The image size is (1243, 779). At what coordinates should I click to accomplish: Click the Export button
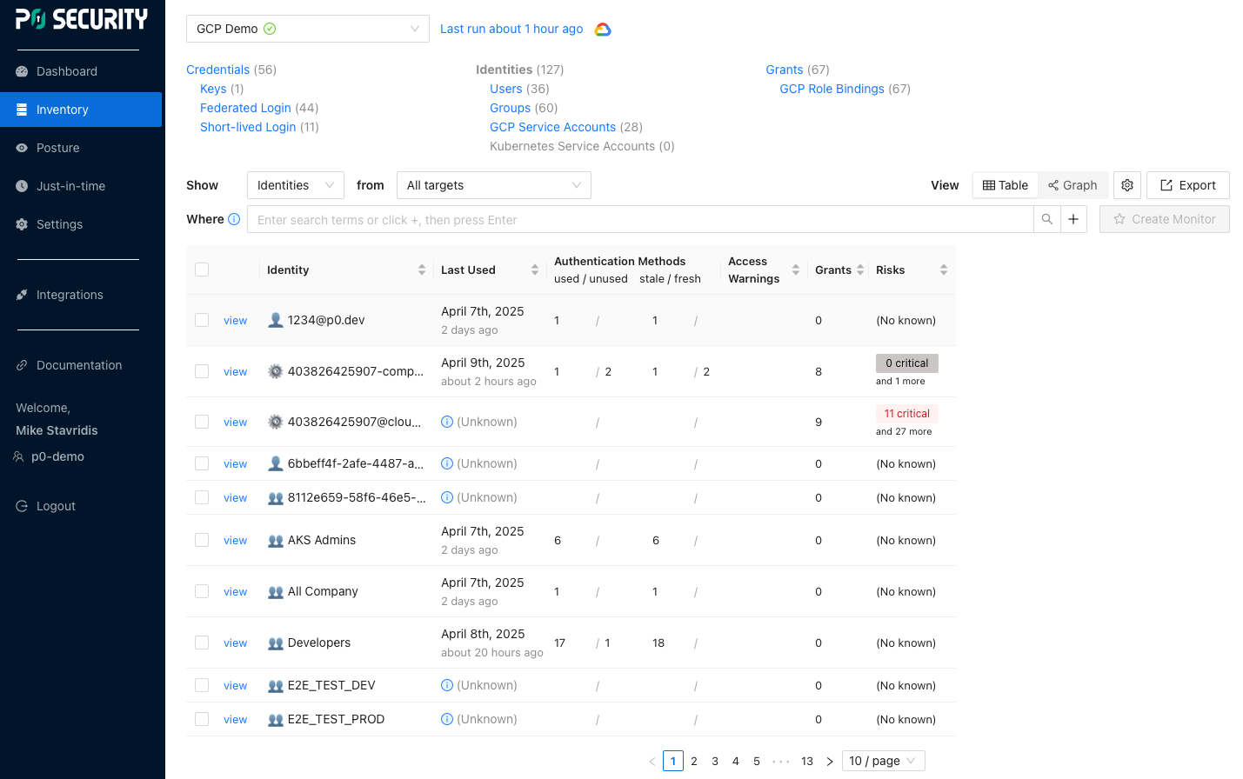click(x=1188, y=185)
